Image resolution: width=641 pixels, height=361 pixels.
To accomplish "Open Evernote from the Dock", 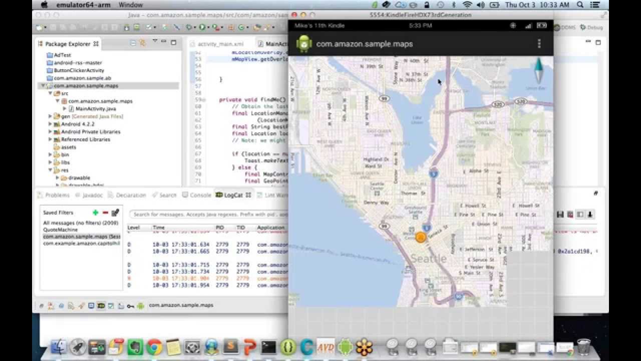I will click(135, 347).
